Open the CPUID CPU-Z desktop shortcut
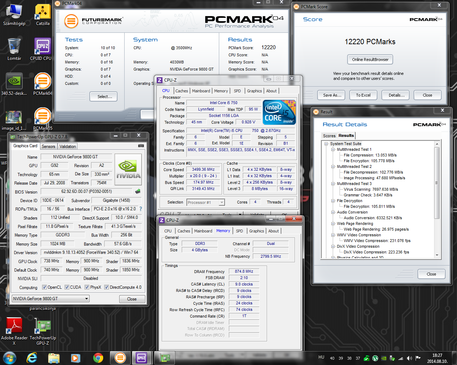This screenshot has height=365, width=457. (x=42, y=49)
